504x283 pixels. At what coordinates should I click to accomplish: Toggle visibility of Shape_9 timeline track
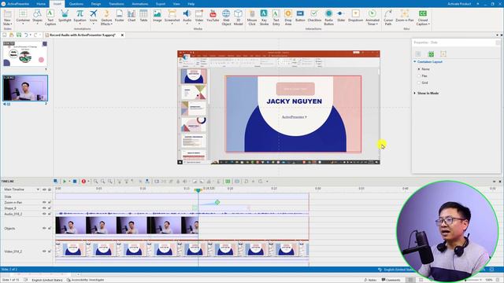tap(44, 208)
